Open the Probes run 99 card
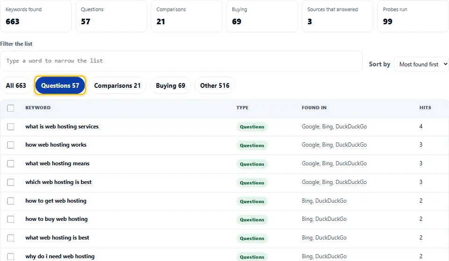This screenshot has width=449, height=261. tap(413, 16)
